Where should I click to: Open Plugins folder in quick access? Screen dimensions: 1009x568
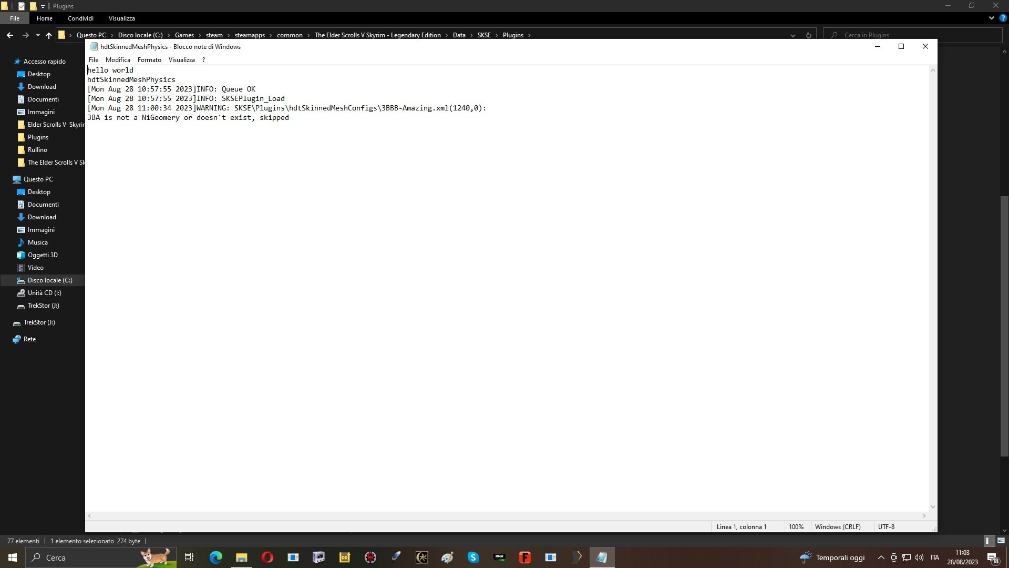38,137
